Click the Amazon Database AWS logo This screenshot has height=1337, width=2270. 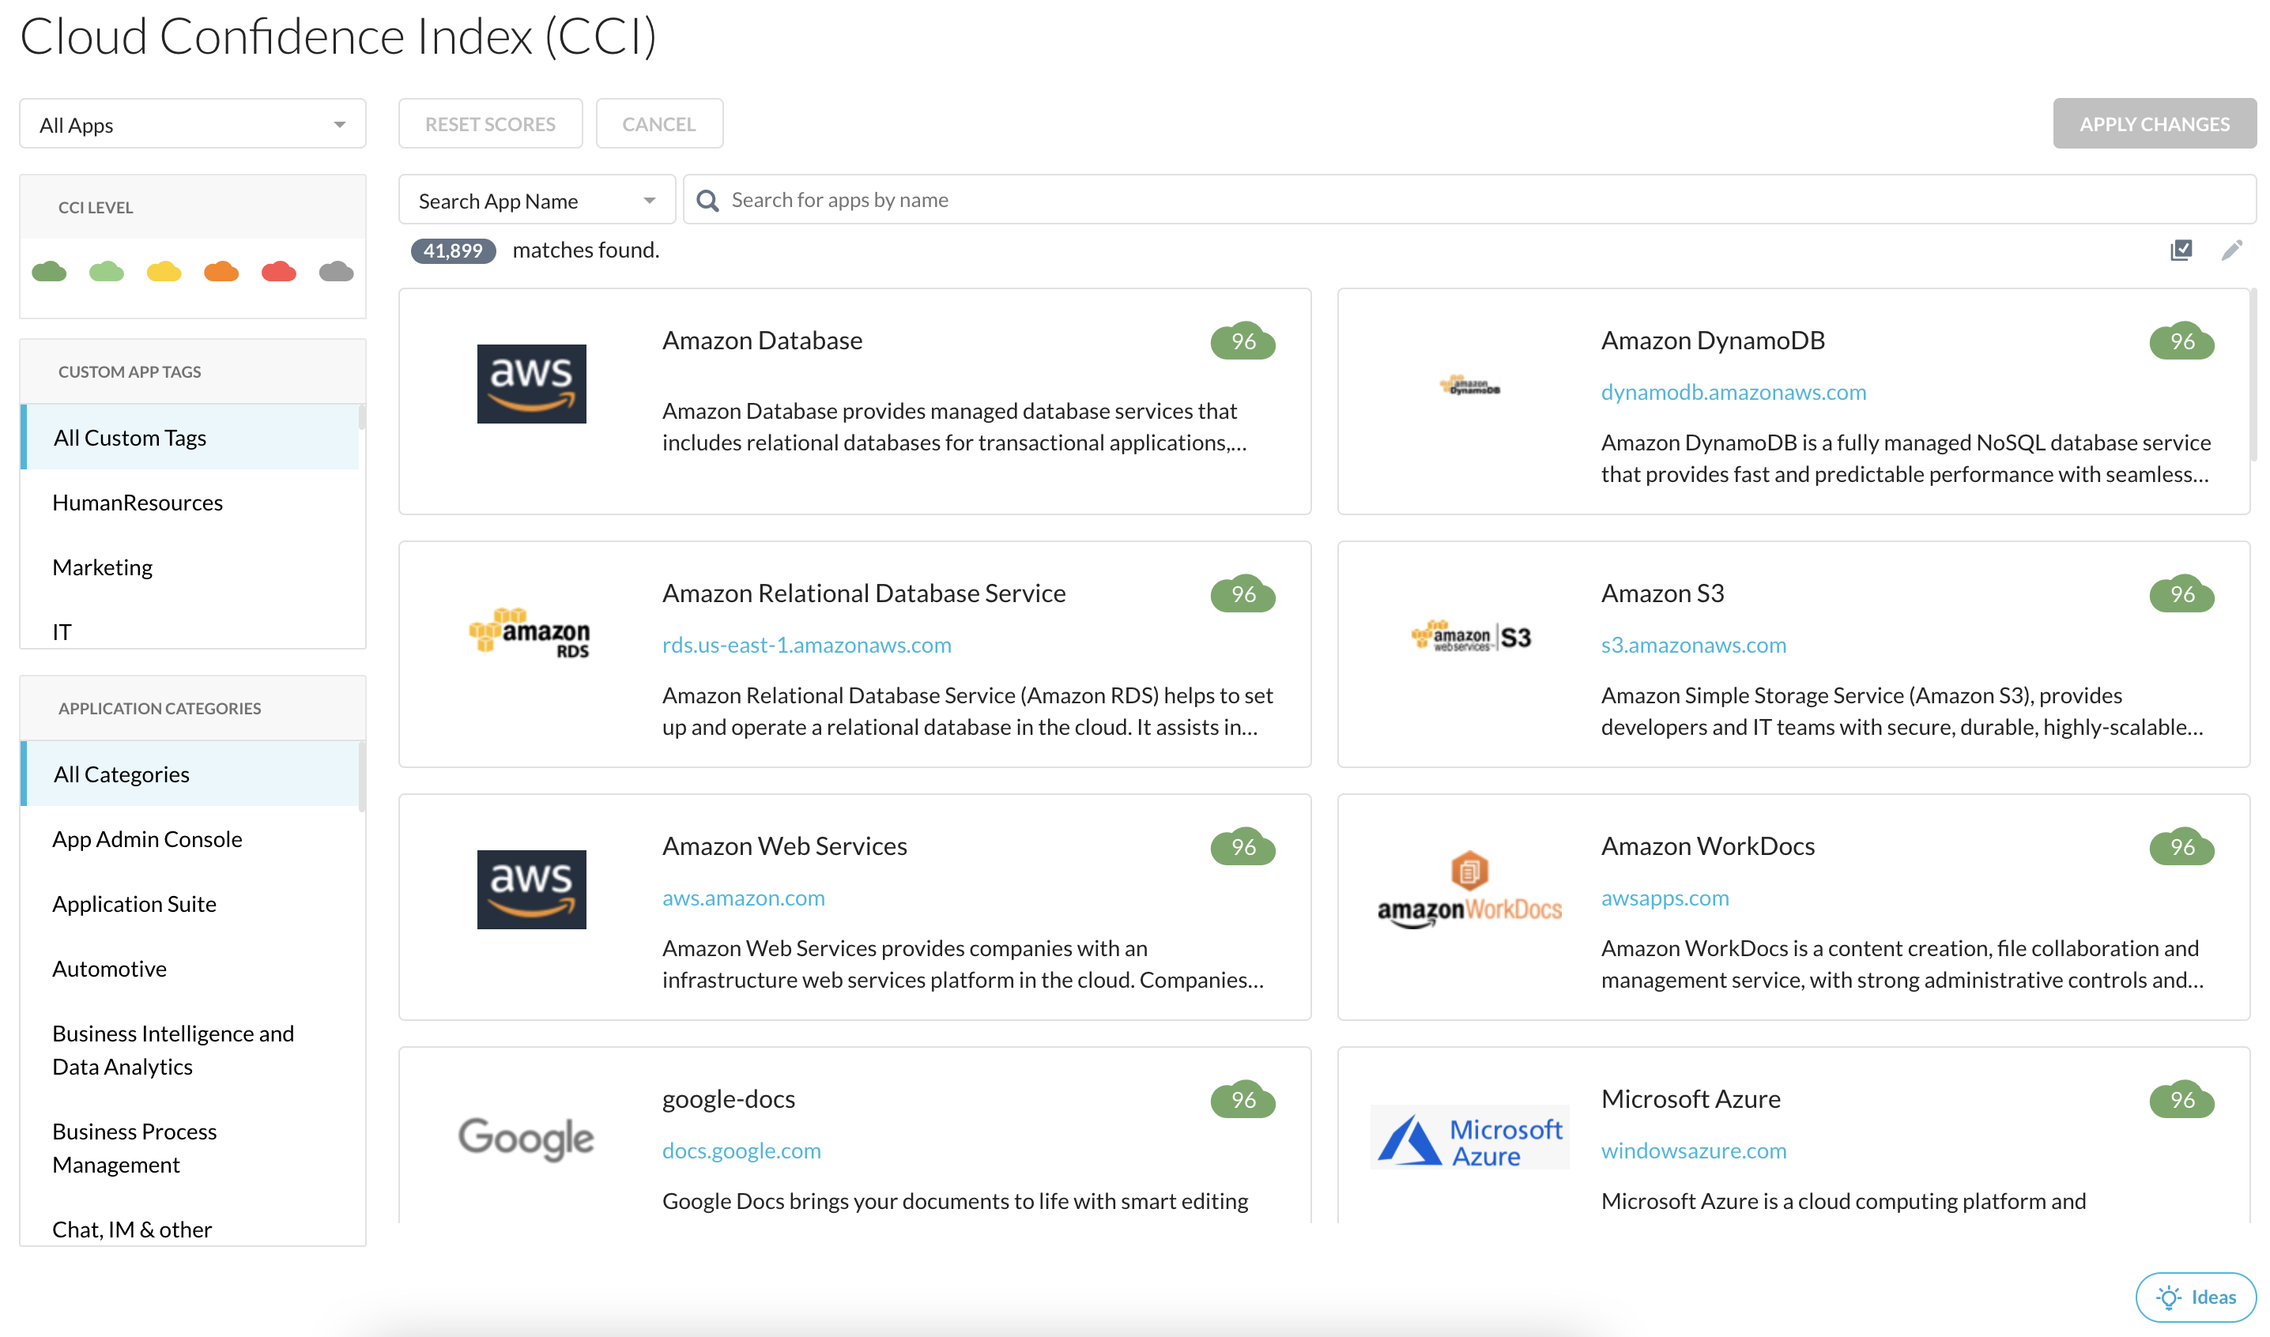532,384
